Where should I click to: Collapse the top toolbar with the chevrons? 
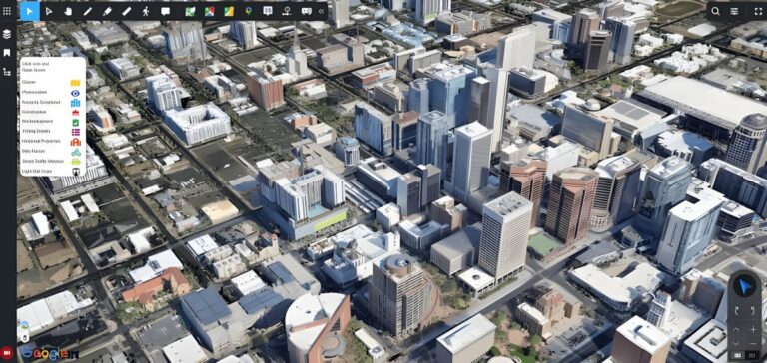(x=321, y=11)
